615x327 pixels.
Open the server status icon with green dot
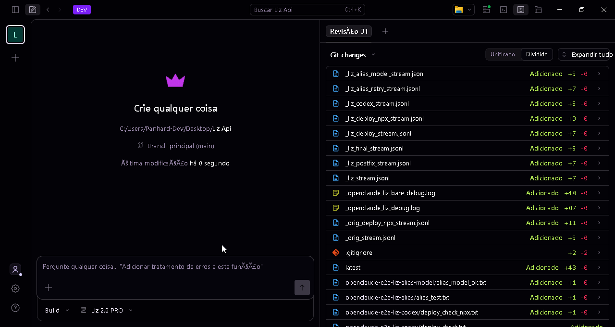click(x=486, y=10)
